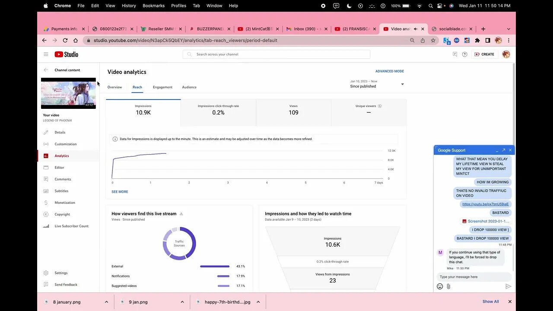Switch to the Payments info browser tab
This screenshot has width=553, height=311.
coord(65,29)
